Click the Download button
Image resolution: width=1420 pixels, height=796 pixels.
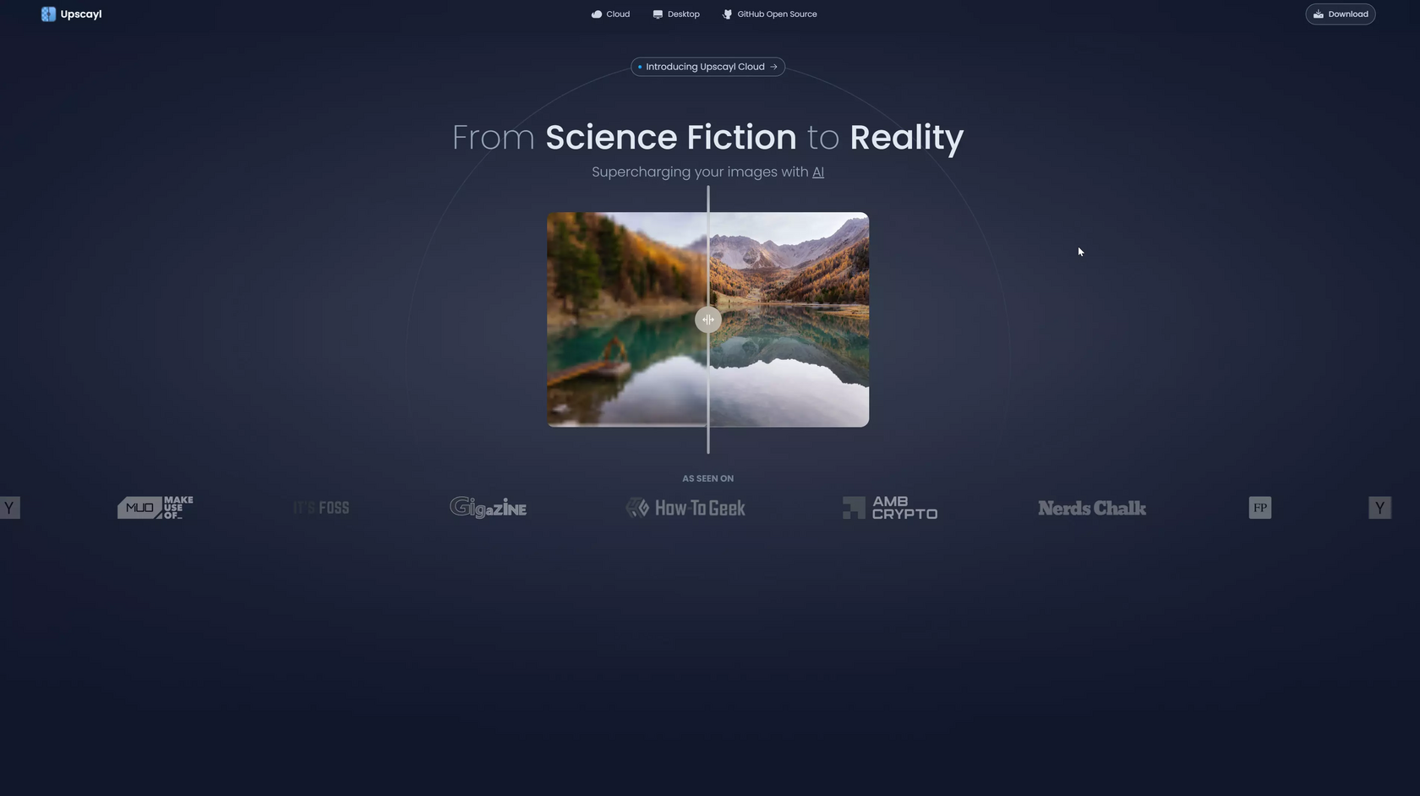pos(1341,14)
